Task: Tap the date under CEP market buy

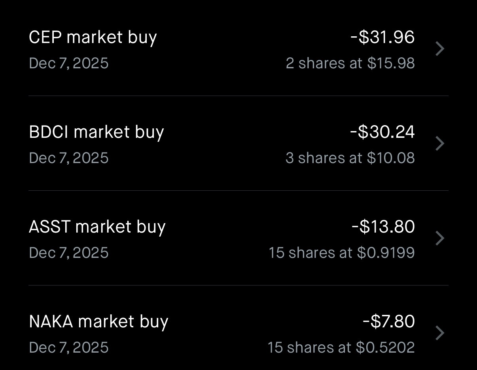Action: (x=69, y=63)
